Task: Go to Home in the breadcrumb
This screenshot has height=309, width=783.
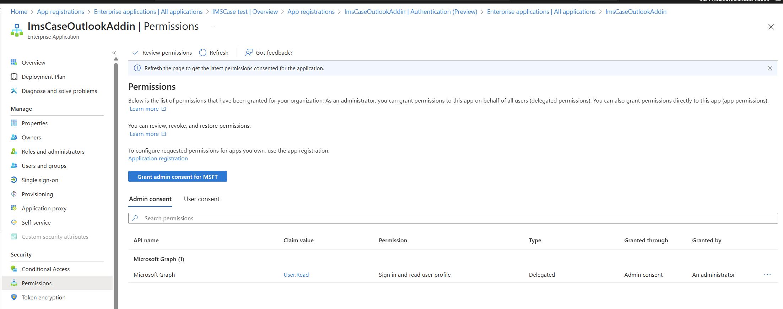Action: coord(19,12)
